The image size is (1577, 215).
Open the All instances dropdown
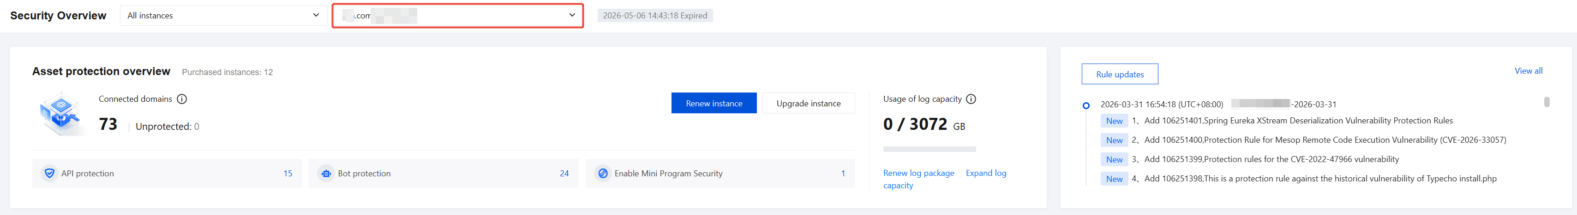point(223,15)
